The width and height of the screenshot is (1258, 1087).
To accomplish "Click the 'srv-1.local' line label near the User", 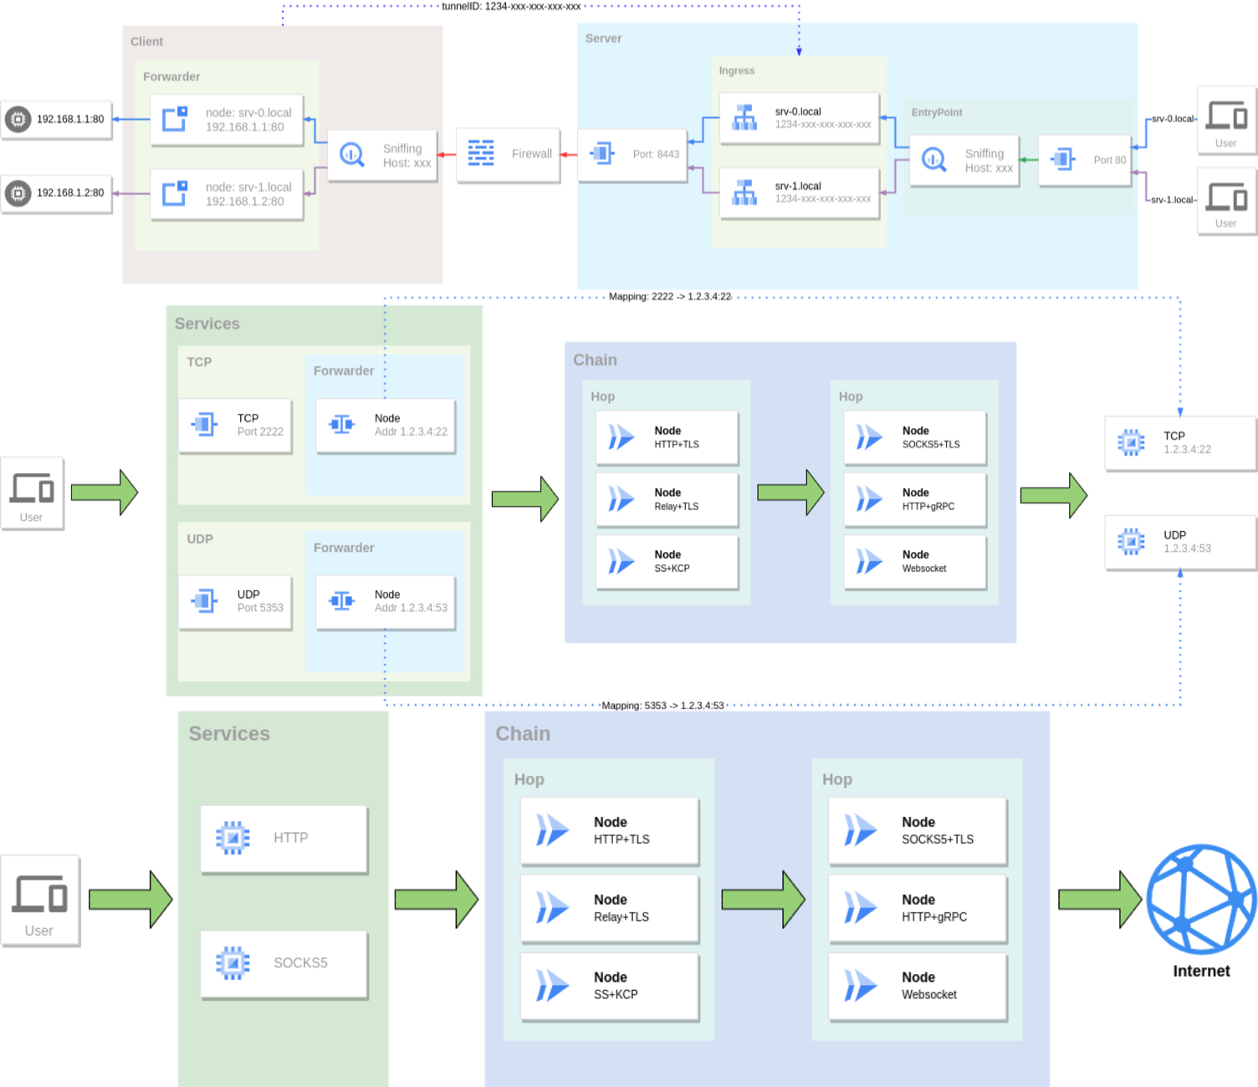I will click(1173, 200).
